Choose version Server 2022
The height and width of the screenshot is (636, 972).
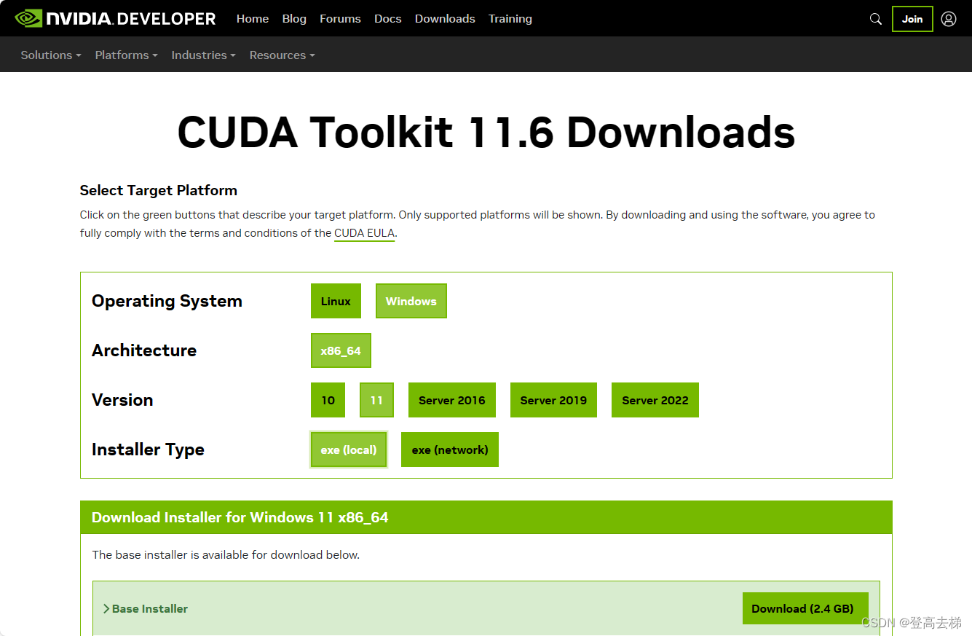(x=655, y=400)
